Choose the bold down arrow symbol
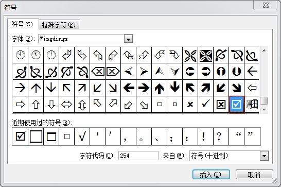This screenshot has height=187, width=281. pos(175,88)
